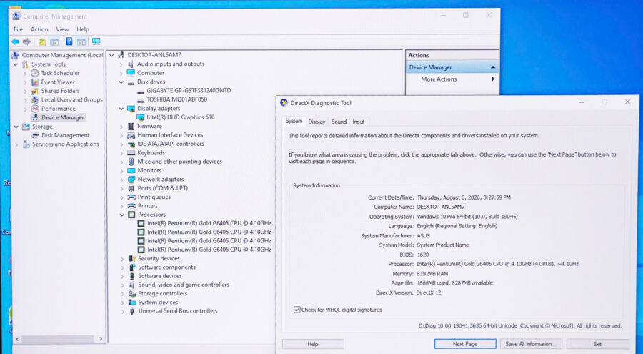Click the Forward arrow toolbar icon
Image resolution: width=643 pixels, height=354 pixels.
coord(26,41)
